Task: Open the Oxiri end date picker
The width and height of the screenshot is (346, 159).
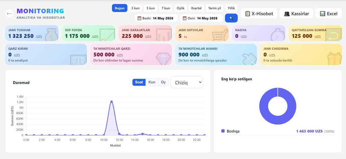Action: (201, 18)
